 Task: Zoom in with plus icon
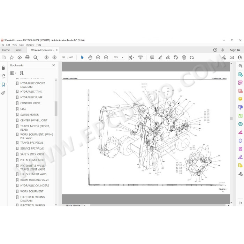[106, 58]
